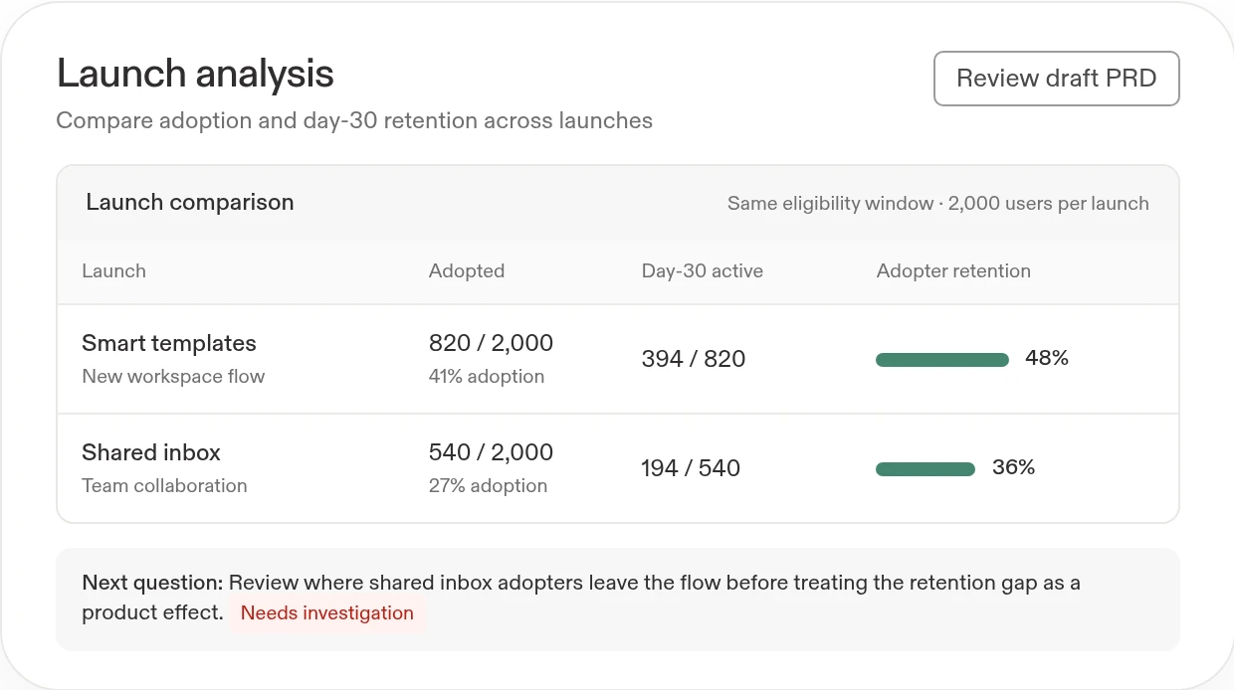
Task: Click the Launch column header
Action: [x=113, y=271]
